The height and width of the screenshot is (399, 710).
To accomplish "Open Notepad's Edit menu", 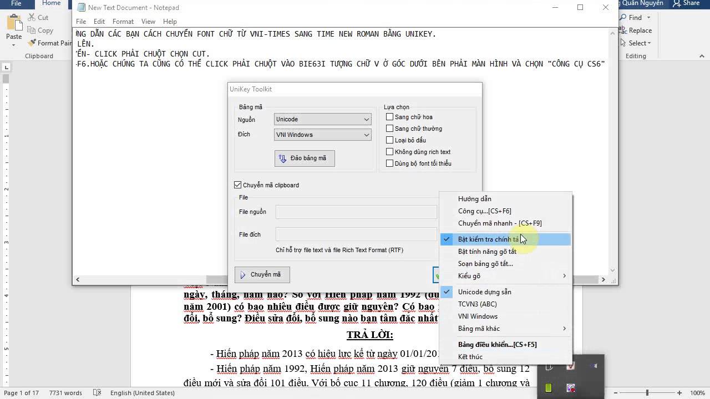I will click(x=99, y=22).
